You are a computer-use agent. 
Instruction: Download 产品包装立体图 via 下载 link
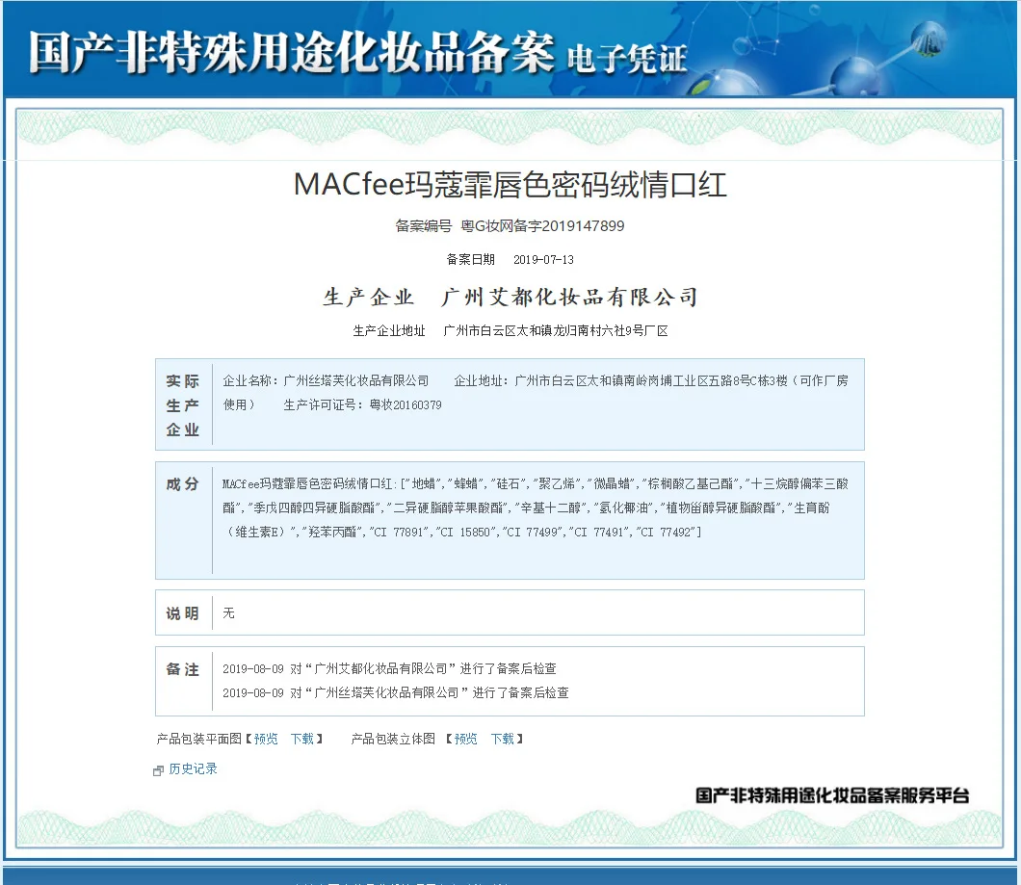[x=503, y=740]
